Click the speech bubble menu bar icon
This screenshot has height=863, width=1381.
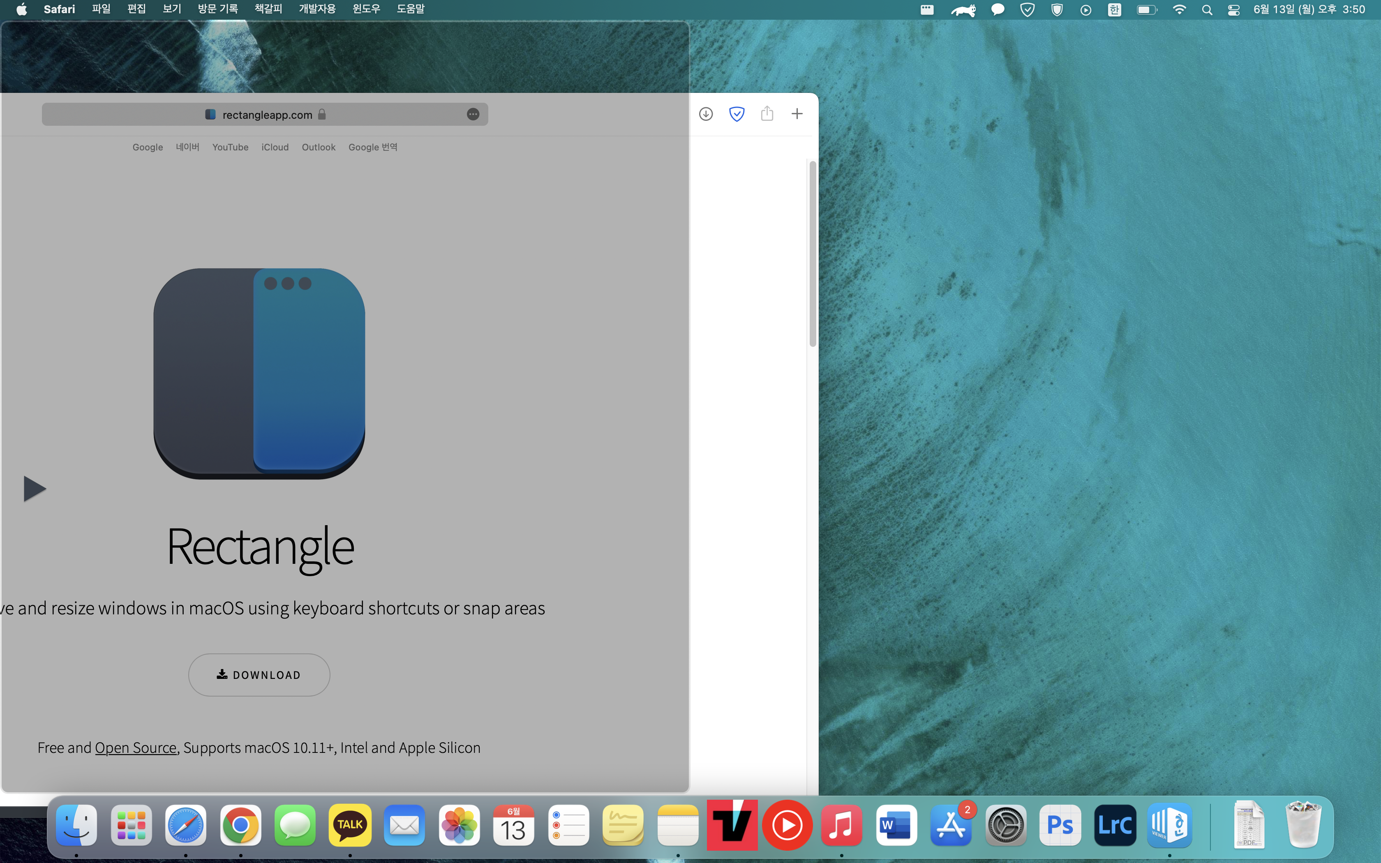[998, 10]
